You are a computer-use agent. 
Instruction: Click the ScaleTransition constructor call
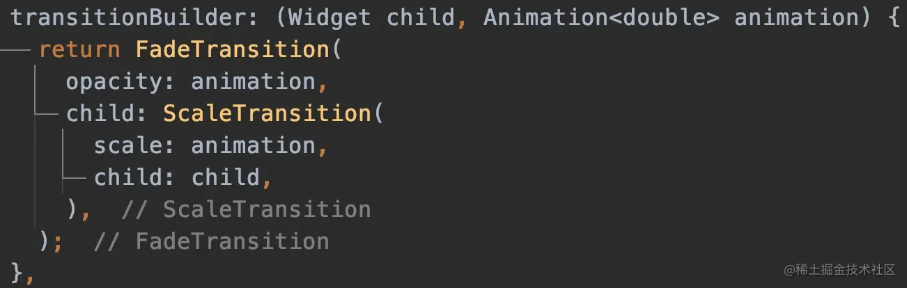268,113
